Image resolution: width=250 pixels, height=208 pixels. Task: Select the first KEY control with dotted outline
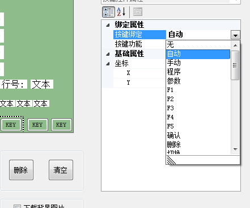point(11,124)
